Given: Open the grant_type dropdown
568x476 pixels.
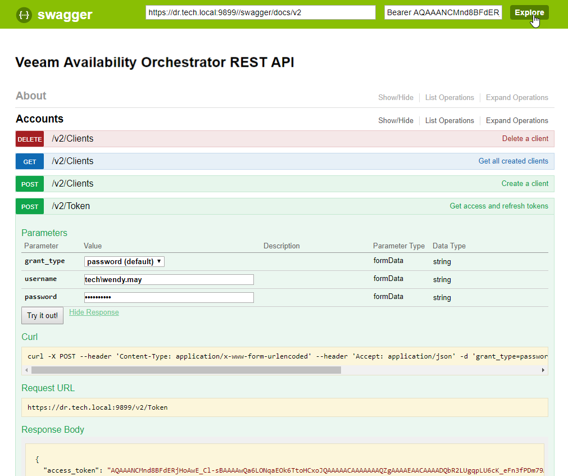Looking at the screenshot, I should tap(124, 261).
